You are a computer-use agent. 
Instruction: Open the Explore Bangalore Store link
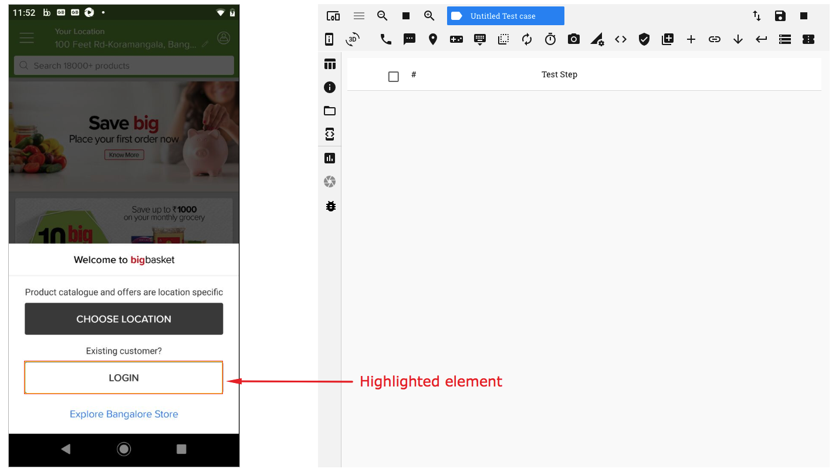(x=124, y=414)
